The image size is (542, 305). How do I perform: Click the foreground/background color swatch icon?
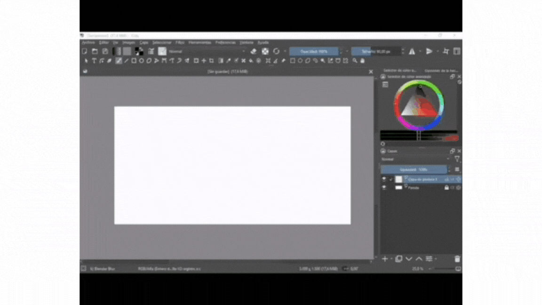click(139, 51)
